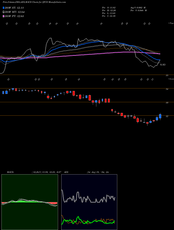174x230 pixels.
Task: Click the 14 price axis label
Action: [167, 89]
